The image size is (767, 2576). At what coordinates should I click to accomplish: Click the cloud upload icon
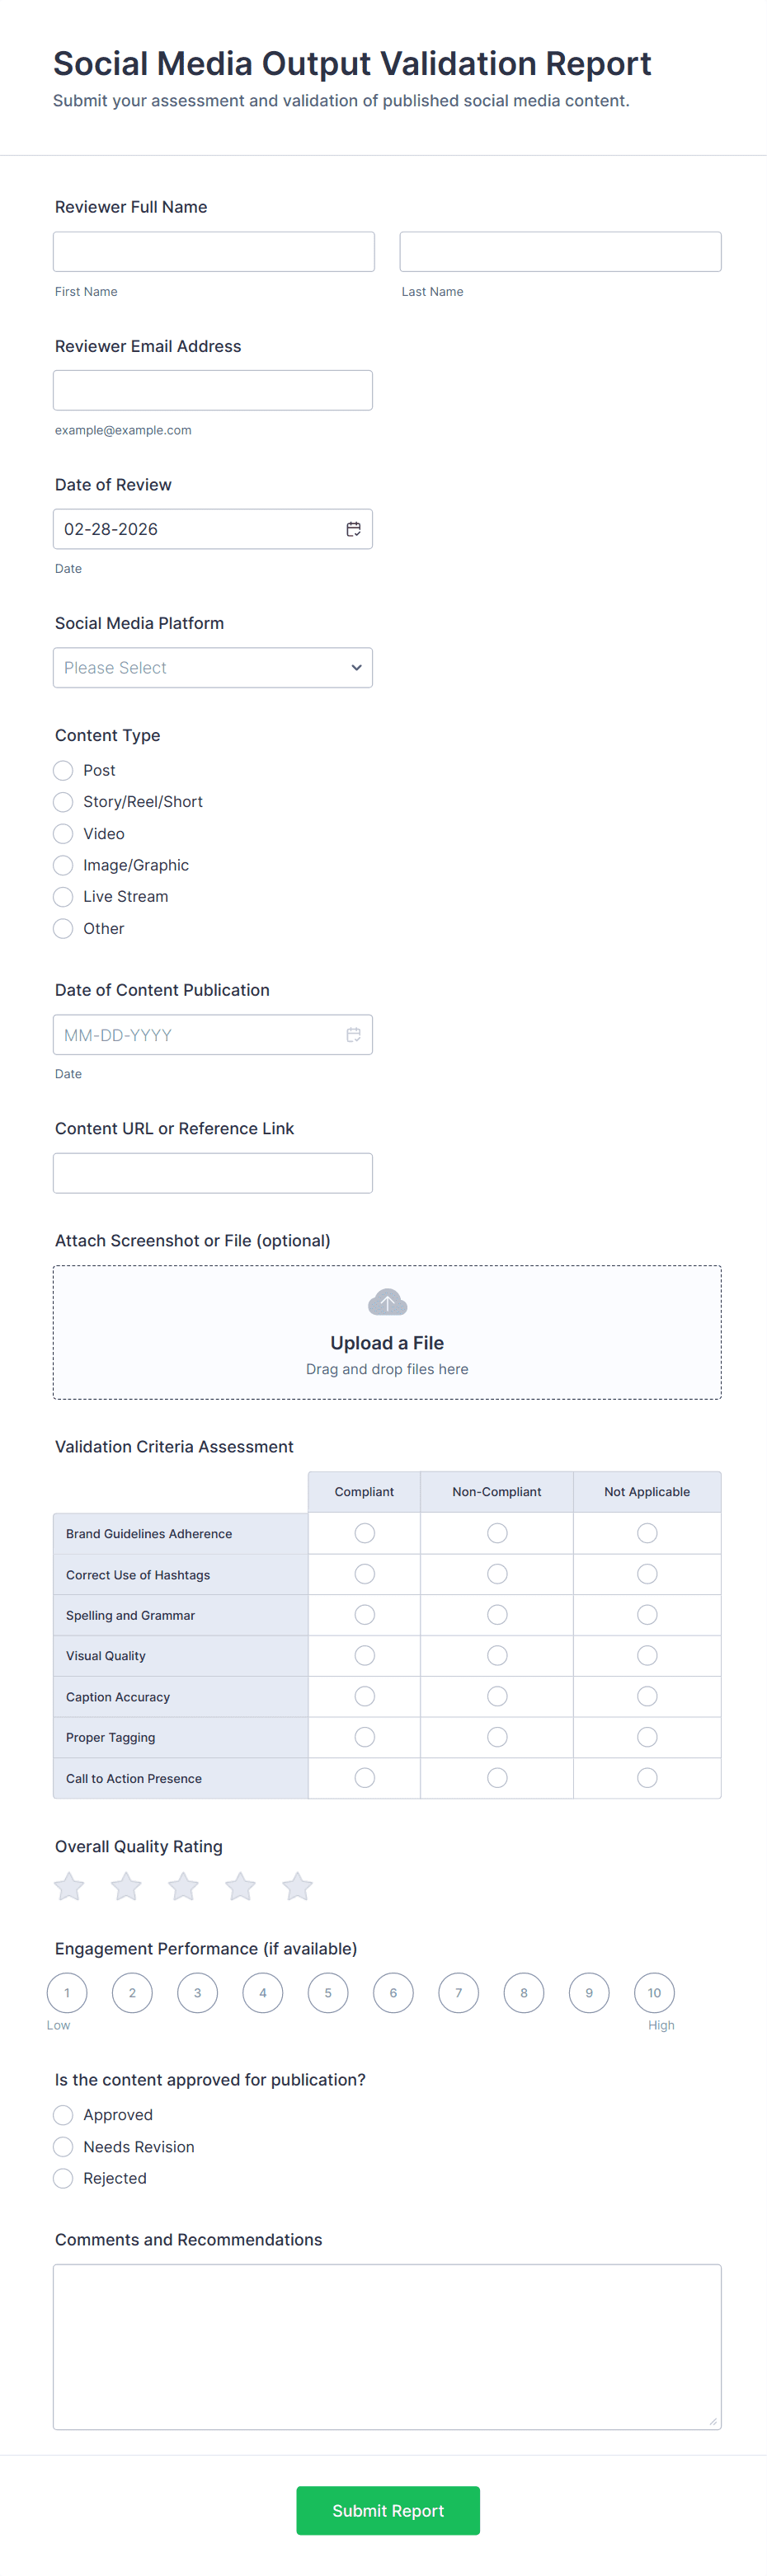point(387,1302)
